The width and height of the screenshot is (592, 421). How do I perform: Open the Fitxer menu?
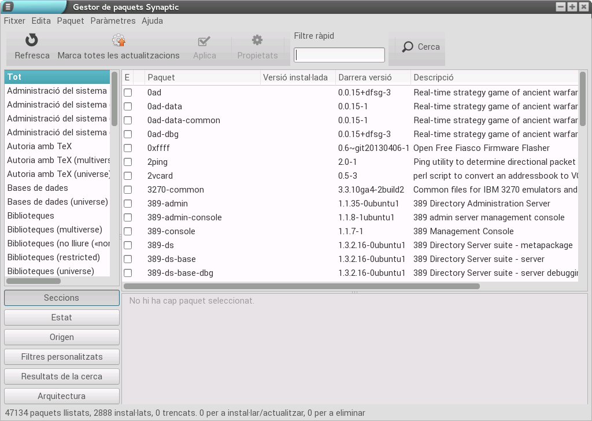click(x=14, y=21)
